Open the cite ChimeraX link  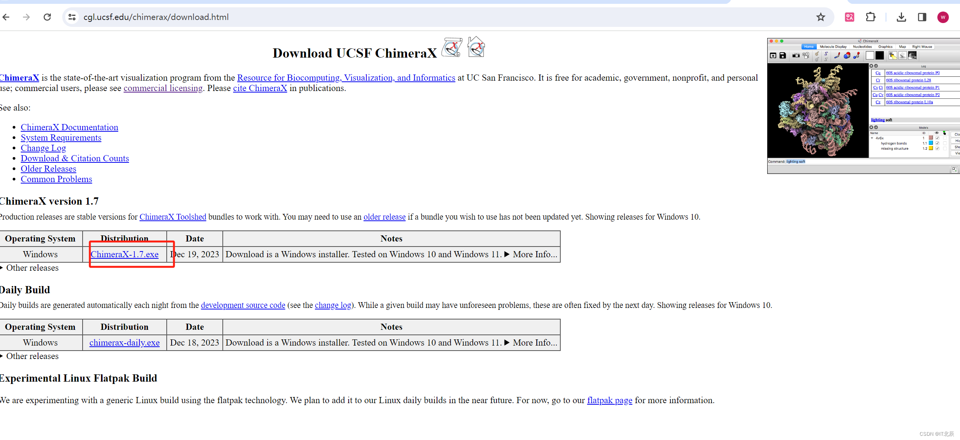coord(260,88)
